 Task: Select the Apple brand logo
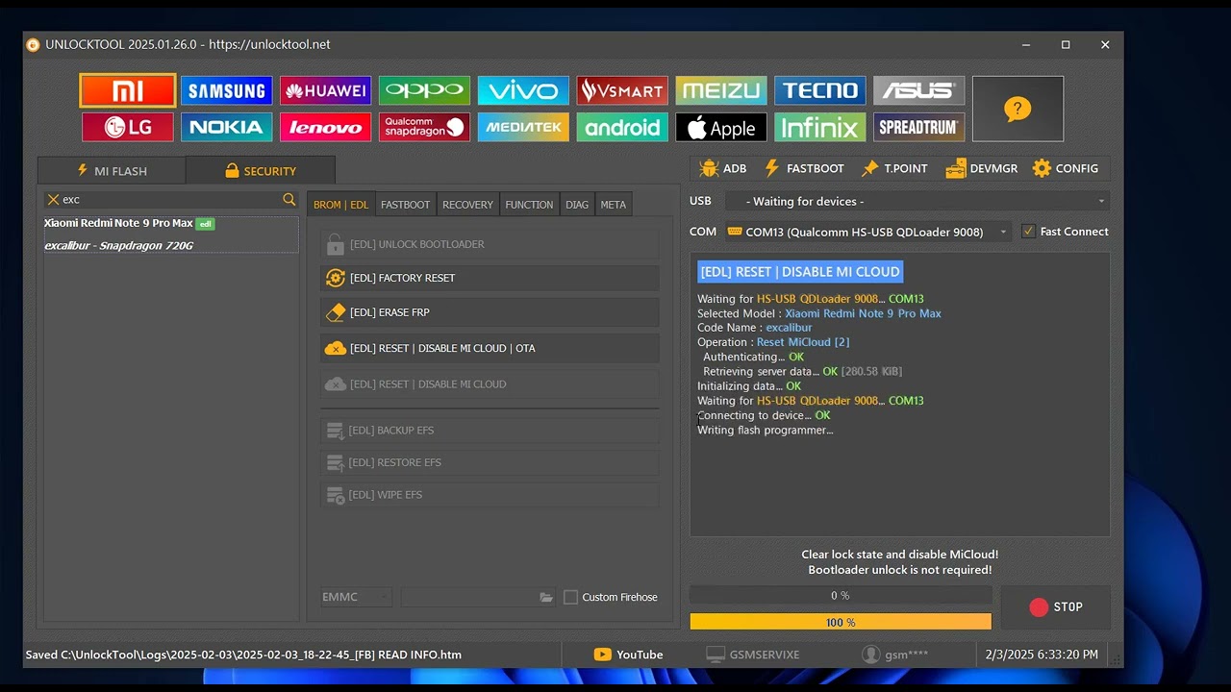tap(721, 127)
